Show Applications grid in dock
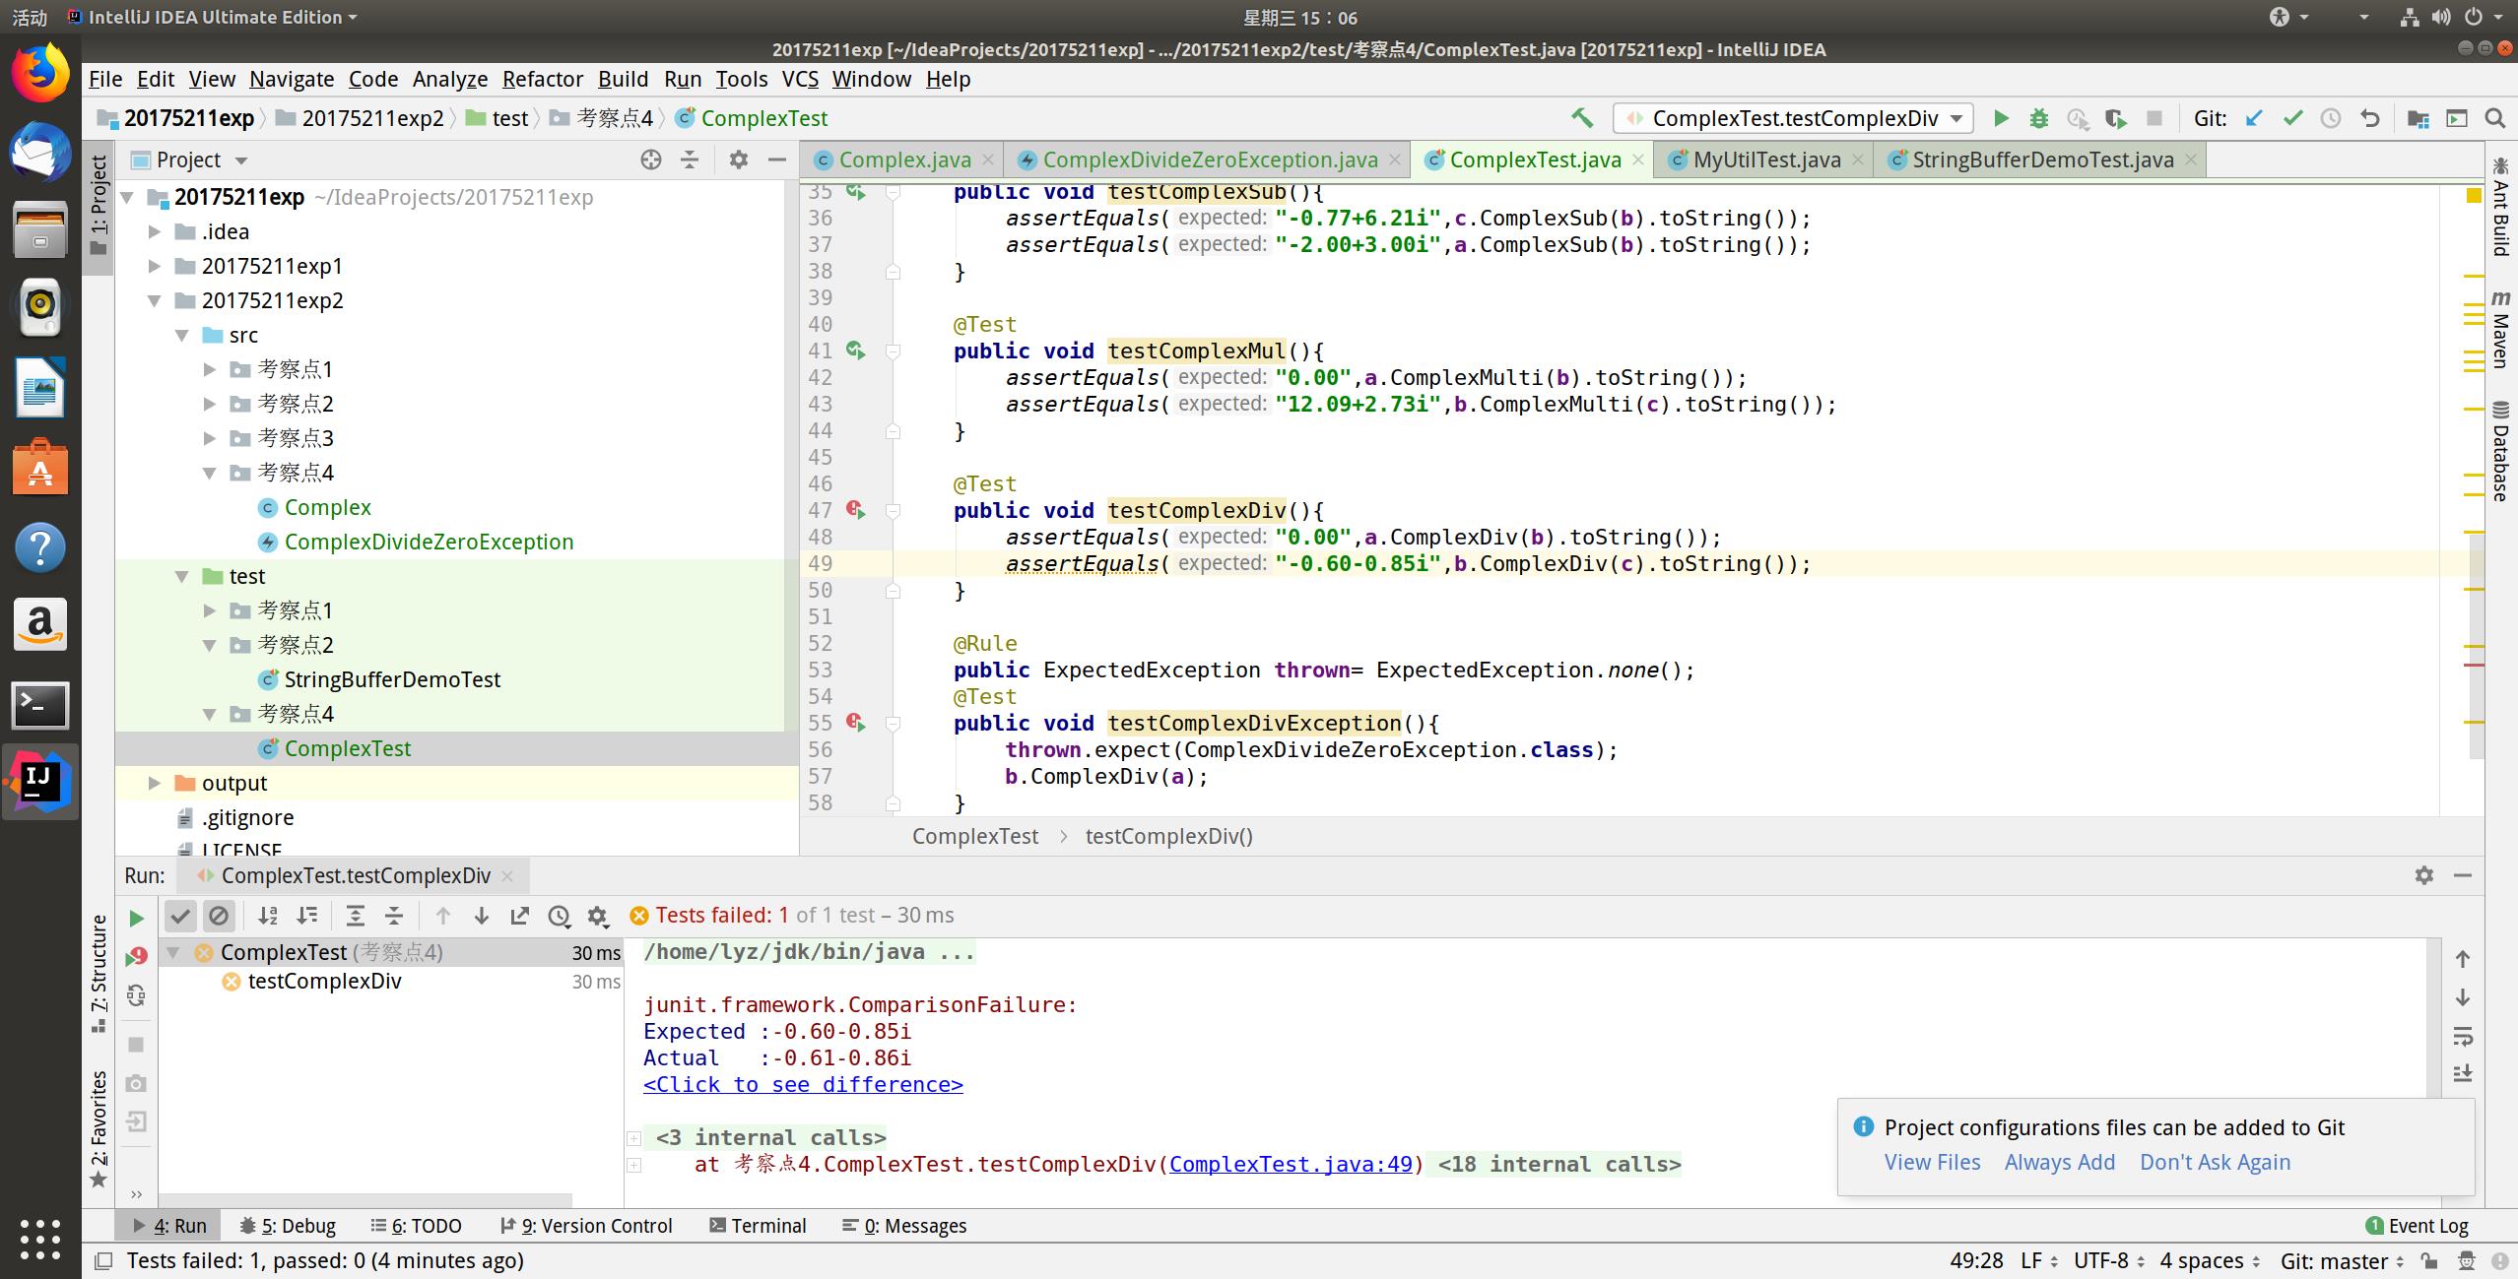Viewport: 2518px width, 1279px height. tap(40, 1239)
